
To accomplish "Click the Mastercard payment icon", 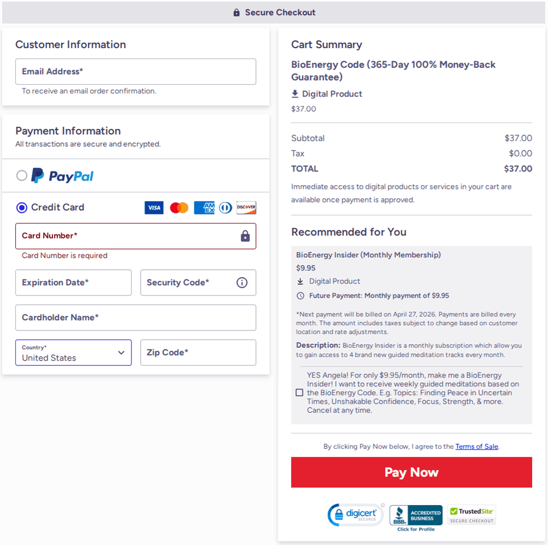I will click(x=178, y=208).
